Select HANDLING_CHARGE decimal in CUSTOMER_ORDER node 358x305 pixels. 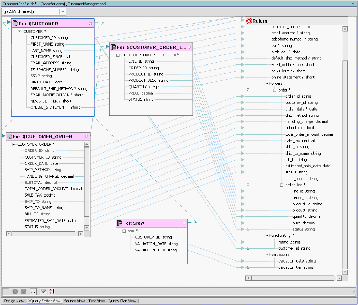tap(49, 176)
